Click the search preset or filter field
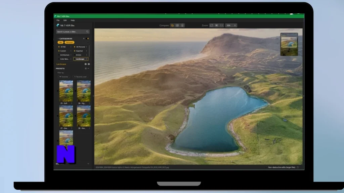Viewport: 344px width, 193px height. 73,32
